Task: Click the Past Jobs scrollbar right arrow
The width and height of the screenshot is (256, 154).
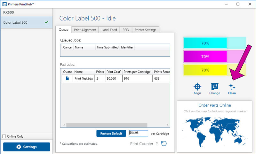Action: click(x=168, y=125)
